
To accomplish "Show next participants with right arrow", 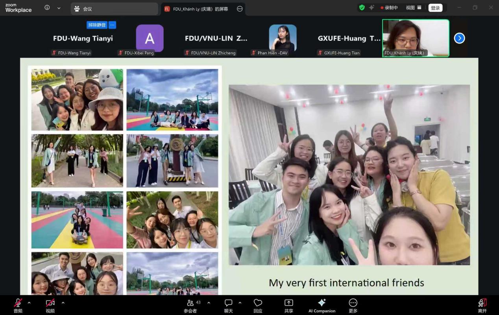I will (459, 38).
